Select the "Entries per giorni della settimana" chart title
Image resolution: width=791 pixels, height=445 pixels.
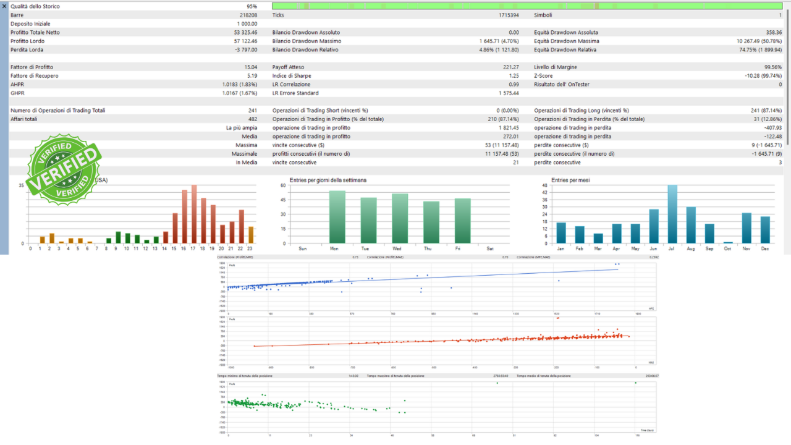coord(328,180)
